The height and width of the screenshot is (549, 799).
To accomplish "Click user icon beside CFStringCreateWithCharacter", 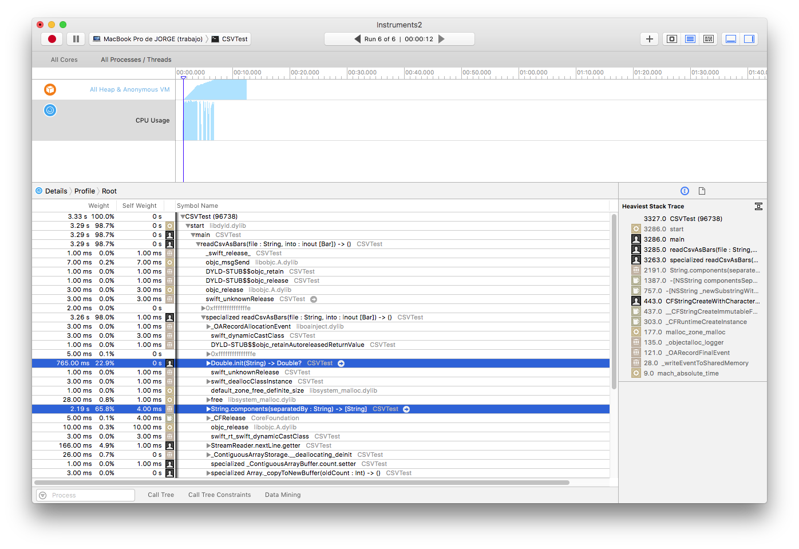I will point(636,301).
